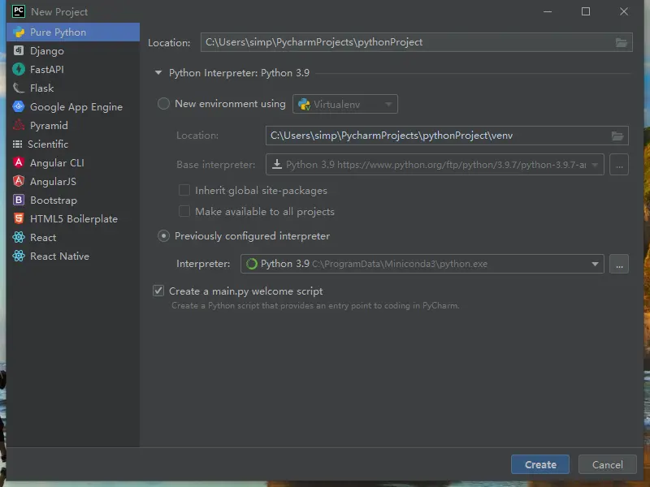Toggle Inherit global site-packages checkbox
Viewport: 650px width, 487px height.
click(x=184, y=190)
